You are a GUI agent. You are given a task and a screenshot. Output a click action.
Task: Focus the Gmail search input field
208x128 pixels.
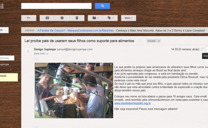click(x=54, y=6)
